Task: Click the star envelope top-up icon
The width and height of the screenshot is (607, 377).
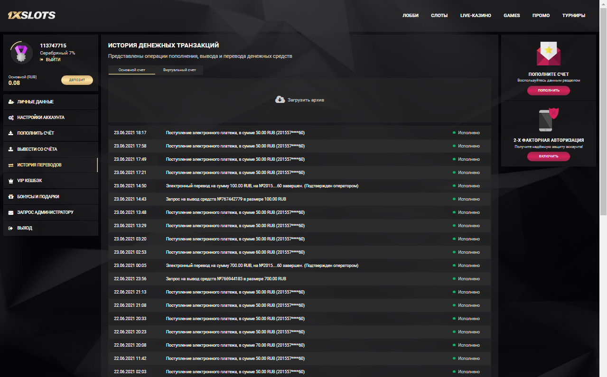Action: (x=548, y=53)
